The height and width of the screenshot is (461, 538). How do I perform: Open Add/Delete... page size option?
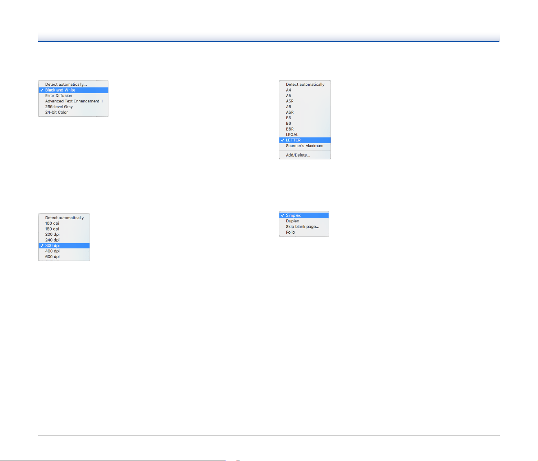[x=305, y=155]
